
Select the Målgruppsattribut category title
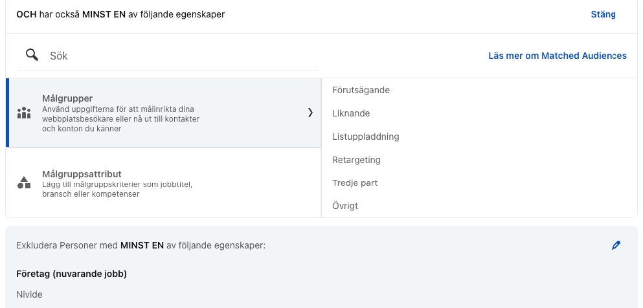pyautogui.click(x=82, y=173)
